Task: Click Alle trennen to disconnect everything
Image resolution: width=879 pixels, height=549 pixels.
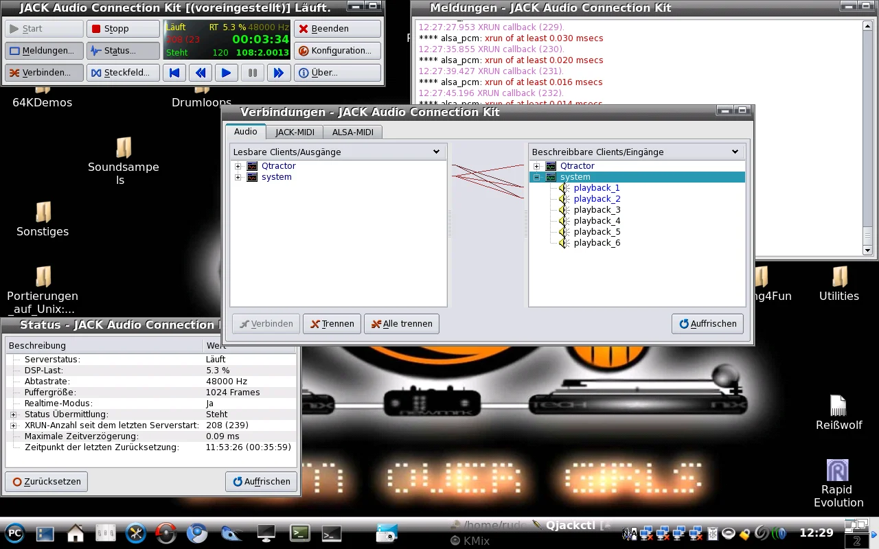Action: tap(402, 324)
